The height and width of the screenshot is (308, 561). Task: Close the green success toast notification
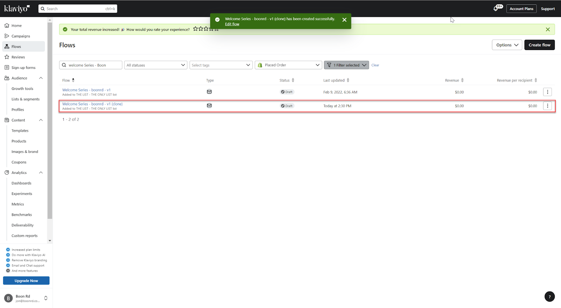pyautogui.click(x=344, y=20)
